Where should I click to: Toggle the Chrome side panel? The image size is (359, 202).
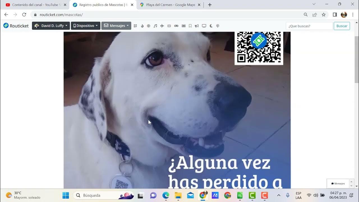[x=335, y=15]
